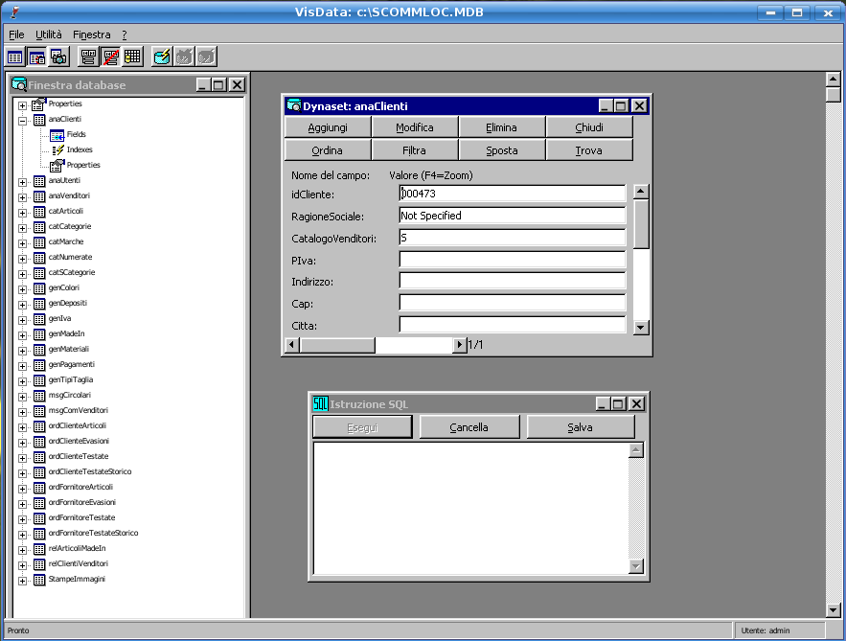
Task: Click the Dynaset field list scroll-down arrow
Action: (x=641, y=327)
